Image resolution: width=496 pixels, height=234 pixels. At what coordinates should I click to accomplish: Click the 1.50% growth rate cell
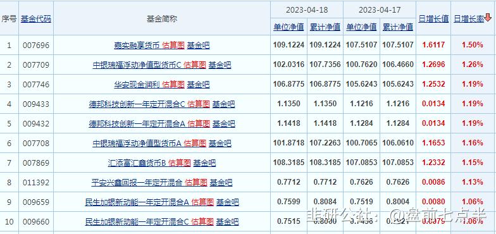pos(473,46)
